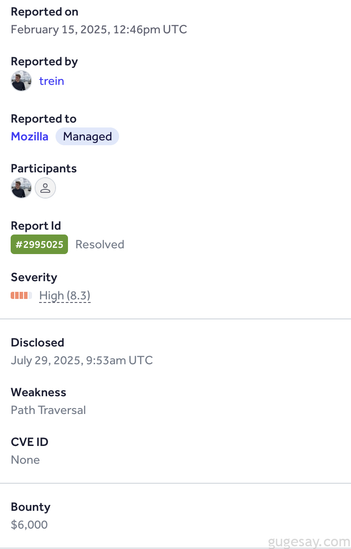Image resolution: width=351 pixels, height=549 pixels.
Task: Click the Managed badge
Action: click(x=87, y=136)
